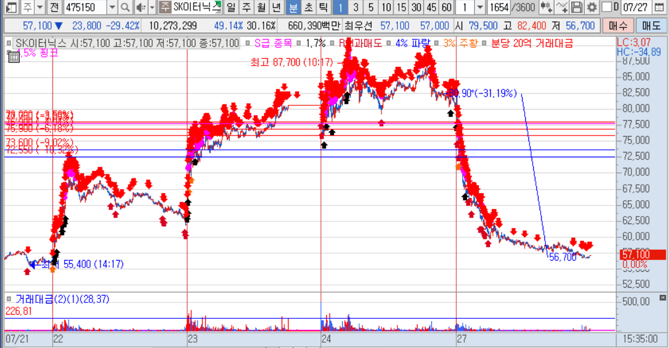Open the sound options dropdown arrow
669x348 pixels.
pyautogui.click(x=152, y=7)
